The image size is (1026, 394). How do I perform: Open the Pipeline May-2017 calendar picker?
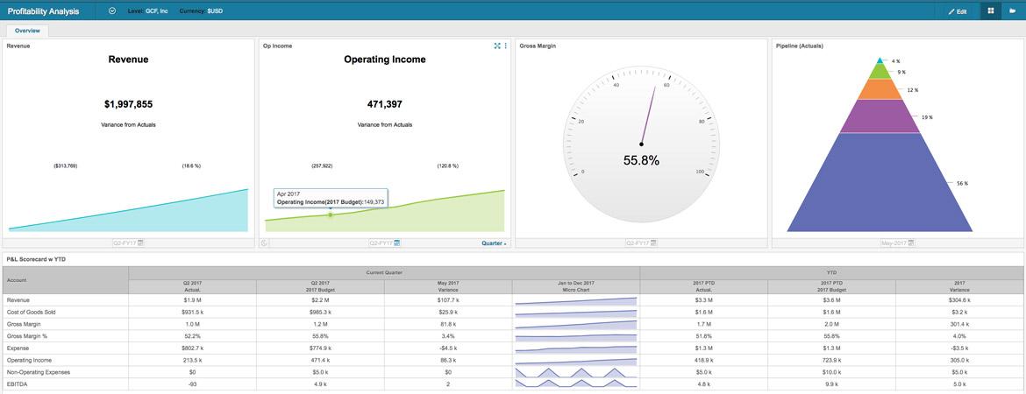[x=911, y=243]
